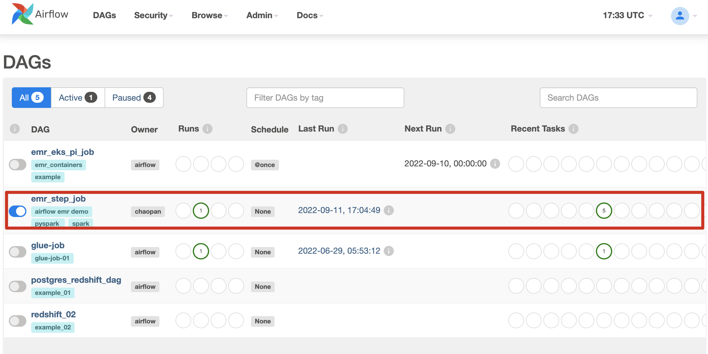Click the green success run circle for glue-job
708x354 pixels.
(201, 251)
